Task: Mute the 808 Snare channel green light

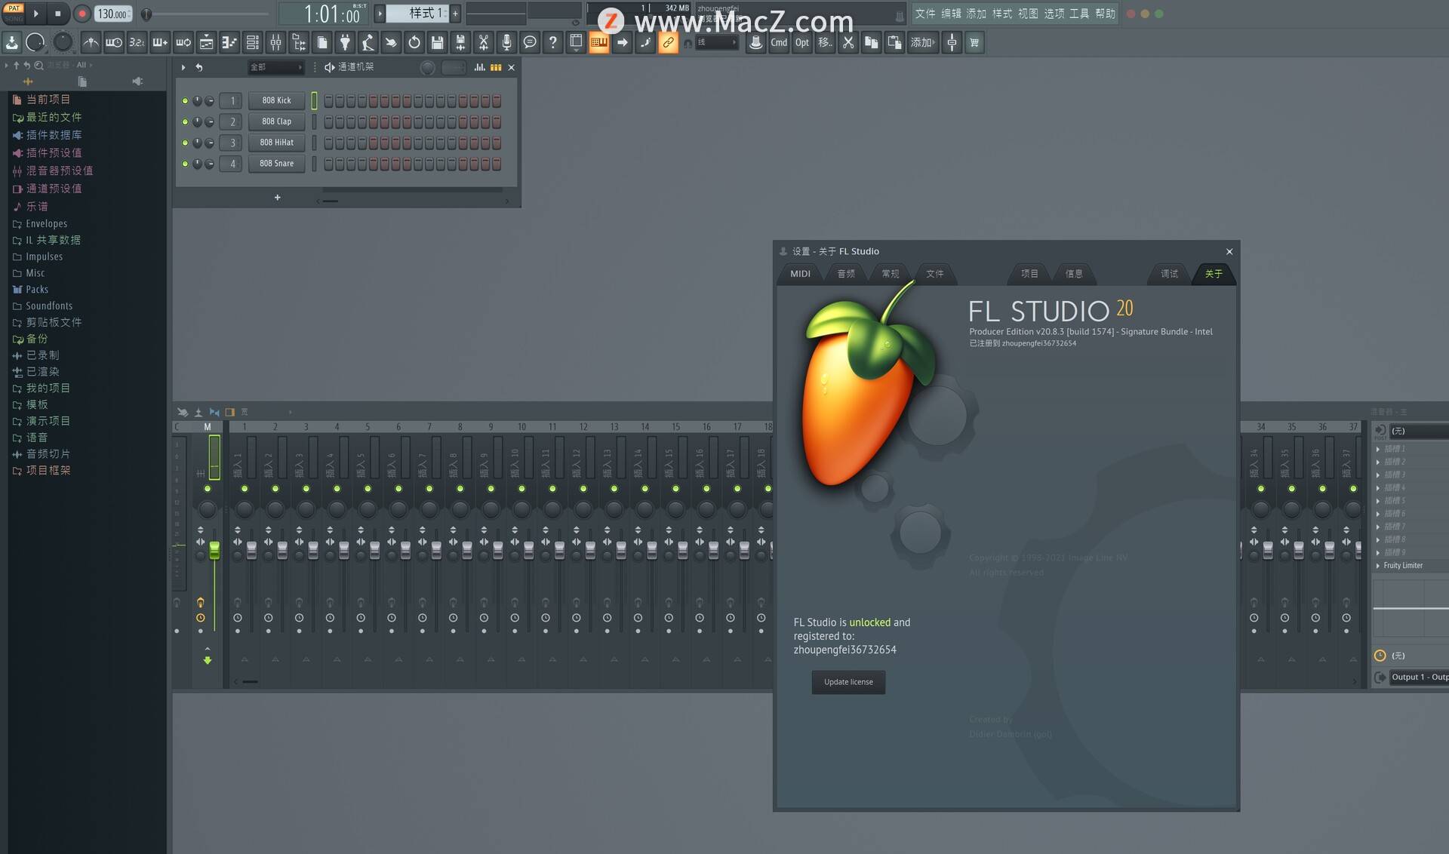Action: click(185, 164)
